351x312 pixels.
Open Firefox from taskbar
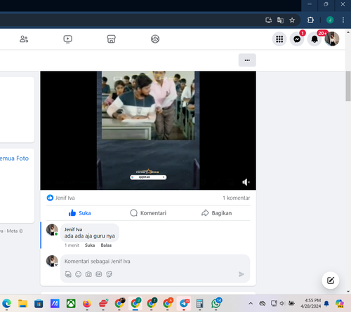point(87,304)
